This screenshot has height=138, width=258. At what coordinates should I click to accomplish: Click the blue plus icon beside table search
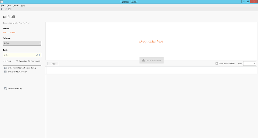[40, 55]
